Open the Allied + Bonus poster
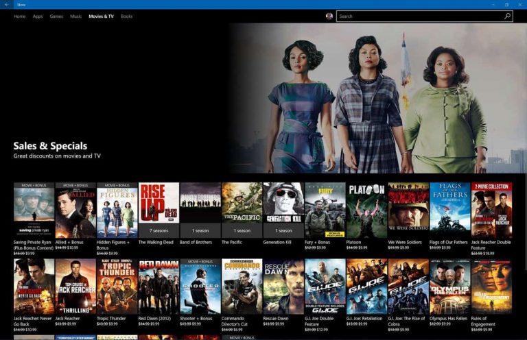The image size is (527, 340). click(x=75, y=210)
